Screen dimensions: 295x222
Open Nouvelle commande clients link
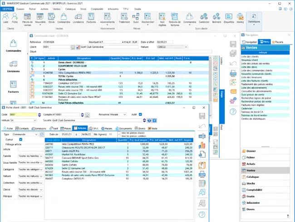[256, 74]
